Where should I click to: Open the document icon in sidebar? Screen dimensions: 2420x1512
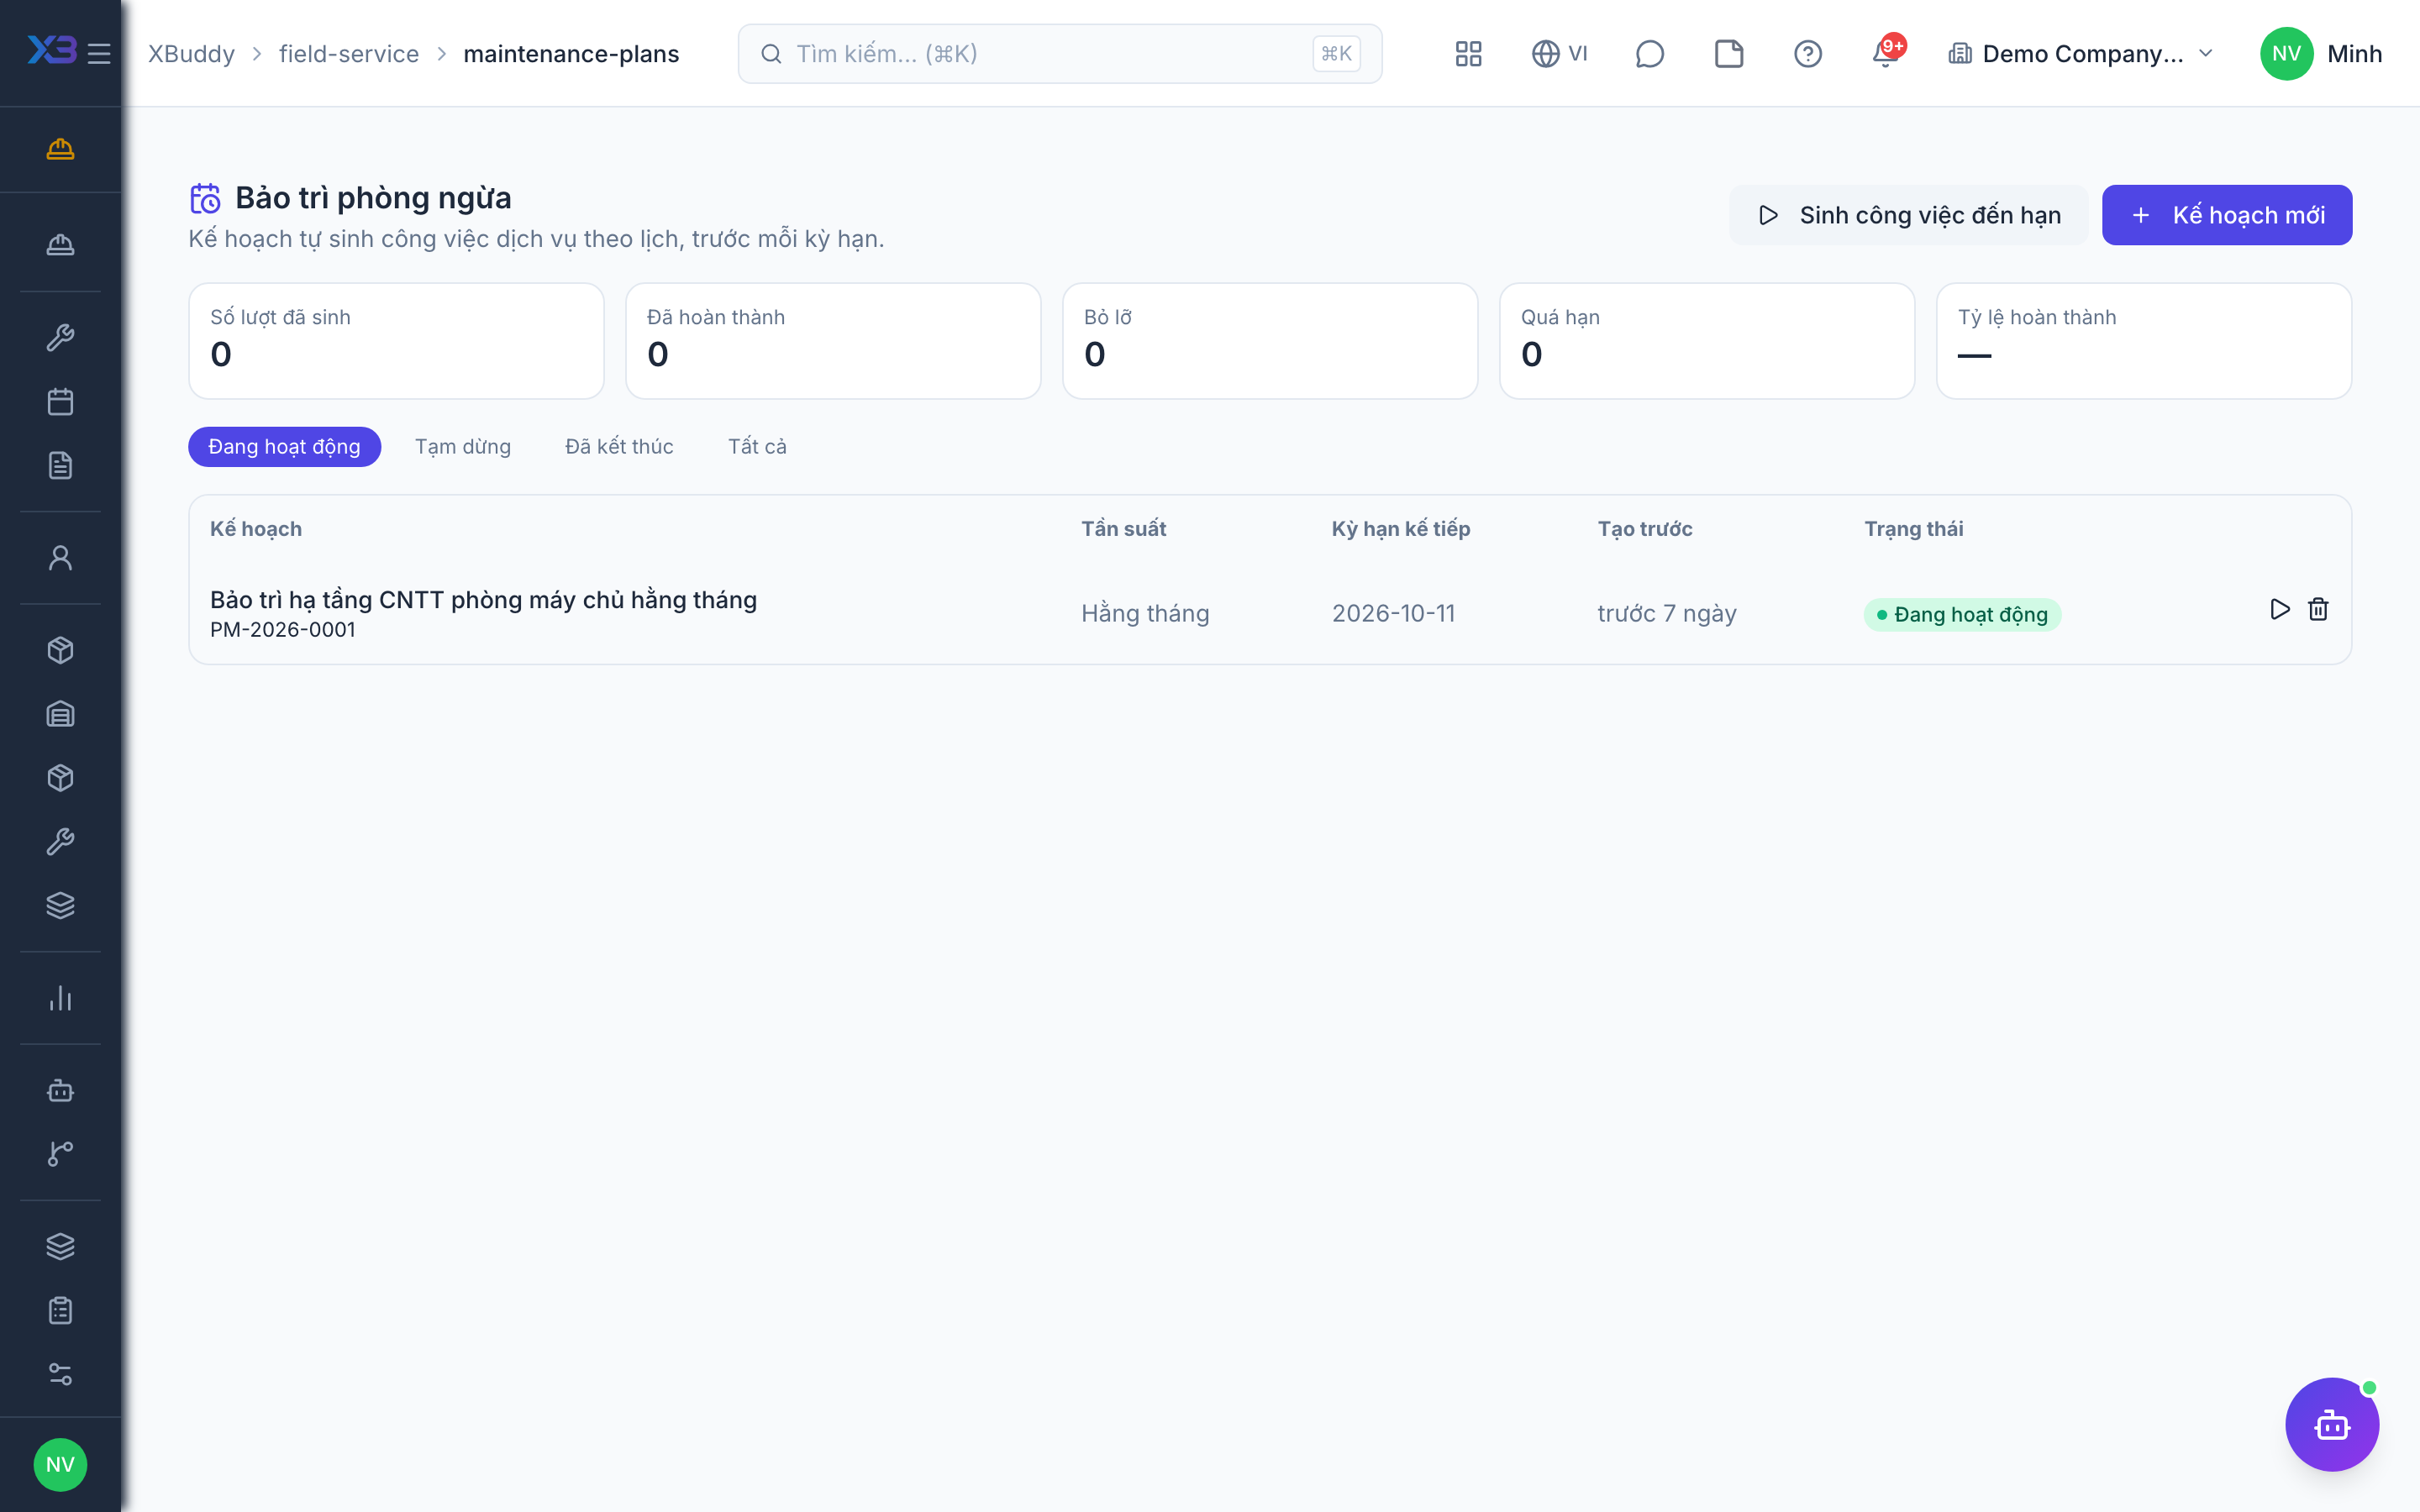pyautogui.click(x=60, y=465)
